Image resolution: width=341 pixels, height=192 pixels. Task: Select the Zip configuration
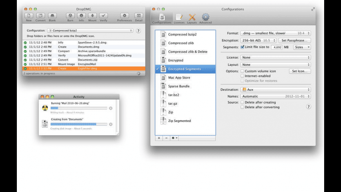point(185,112)
